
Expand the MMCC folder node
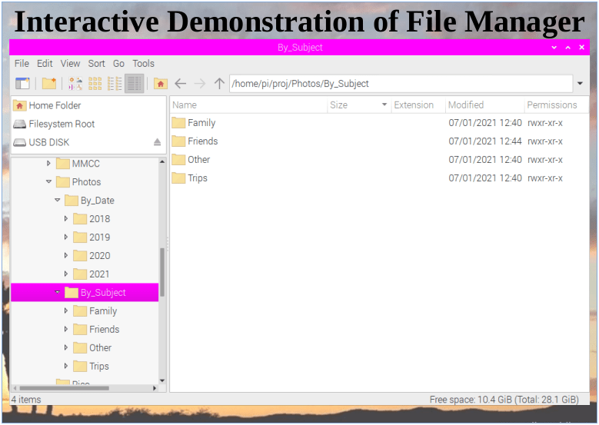pos(48,164)
